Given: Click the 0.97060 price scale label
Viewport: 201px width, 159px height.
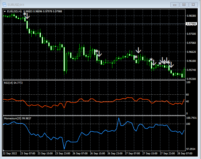Looking at the screenshot, I should tap(191, 43).
